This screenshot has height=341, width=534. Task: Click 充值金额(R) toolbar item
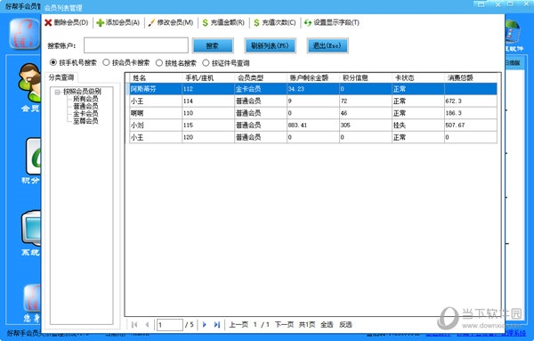223,22
